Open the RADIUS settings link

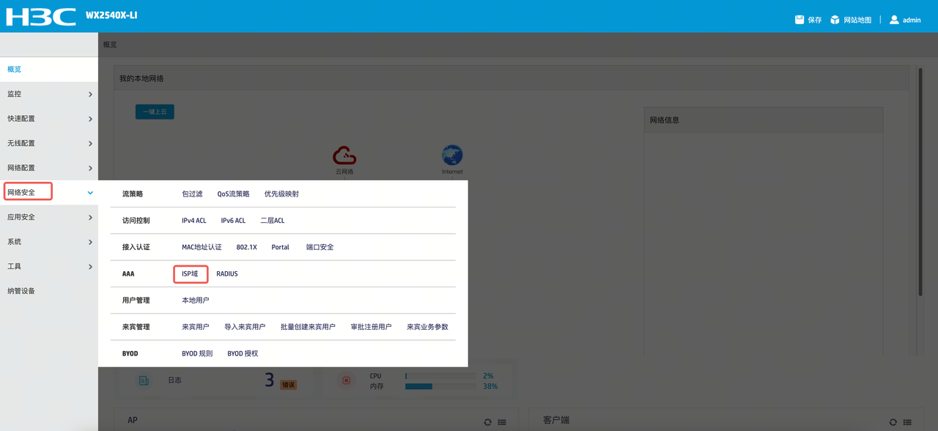pos(227,273)
